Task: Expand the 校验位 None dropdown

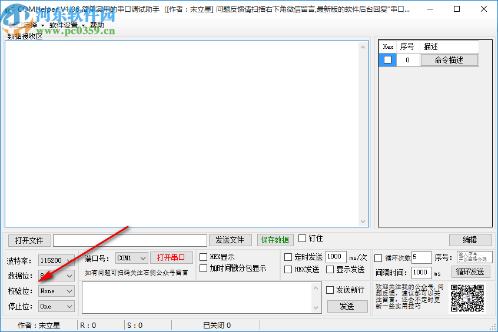Action: coord(56,291)
